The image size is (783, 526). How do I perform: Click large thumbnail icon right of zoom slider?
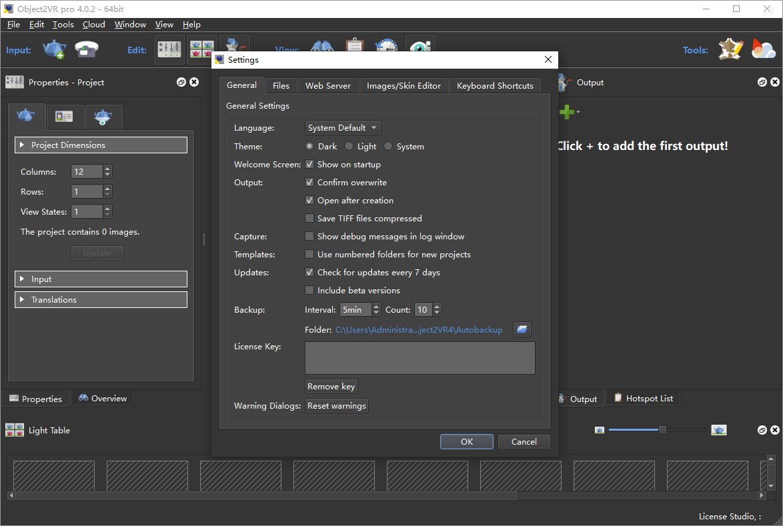[718, 430]
